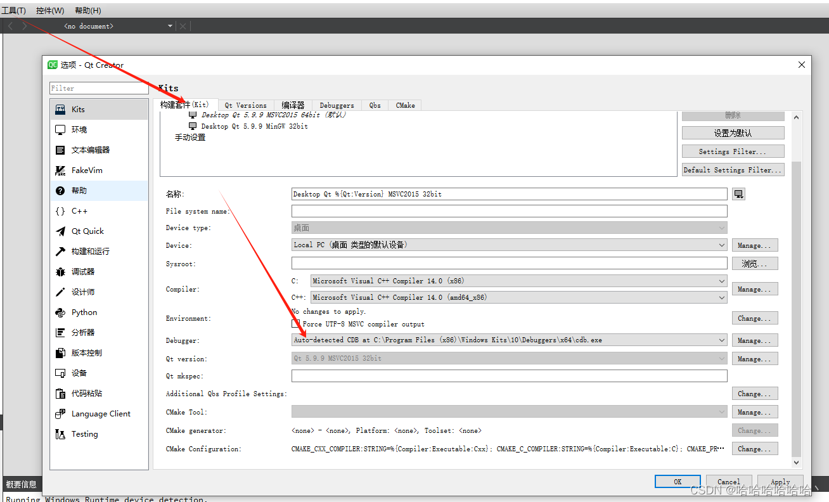Click Manage... next to CMake Tool
This screenshot has height=502, width=829.
(754, 412)
